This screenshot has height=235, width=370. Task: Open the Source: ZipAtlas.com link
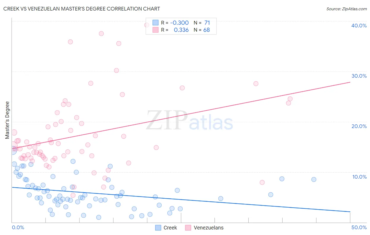347,9
